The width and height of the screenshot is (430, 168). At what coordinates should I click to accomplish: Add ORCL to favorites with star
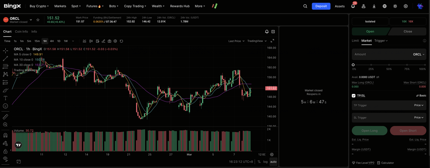point(38,20)
